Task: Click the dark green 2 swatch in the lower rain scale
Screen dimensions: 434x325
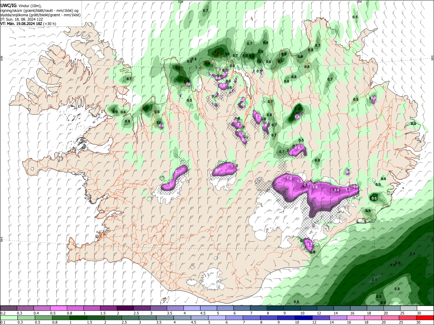Action: click(x=113, y=318)
